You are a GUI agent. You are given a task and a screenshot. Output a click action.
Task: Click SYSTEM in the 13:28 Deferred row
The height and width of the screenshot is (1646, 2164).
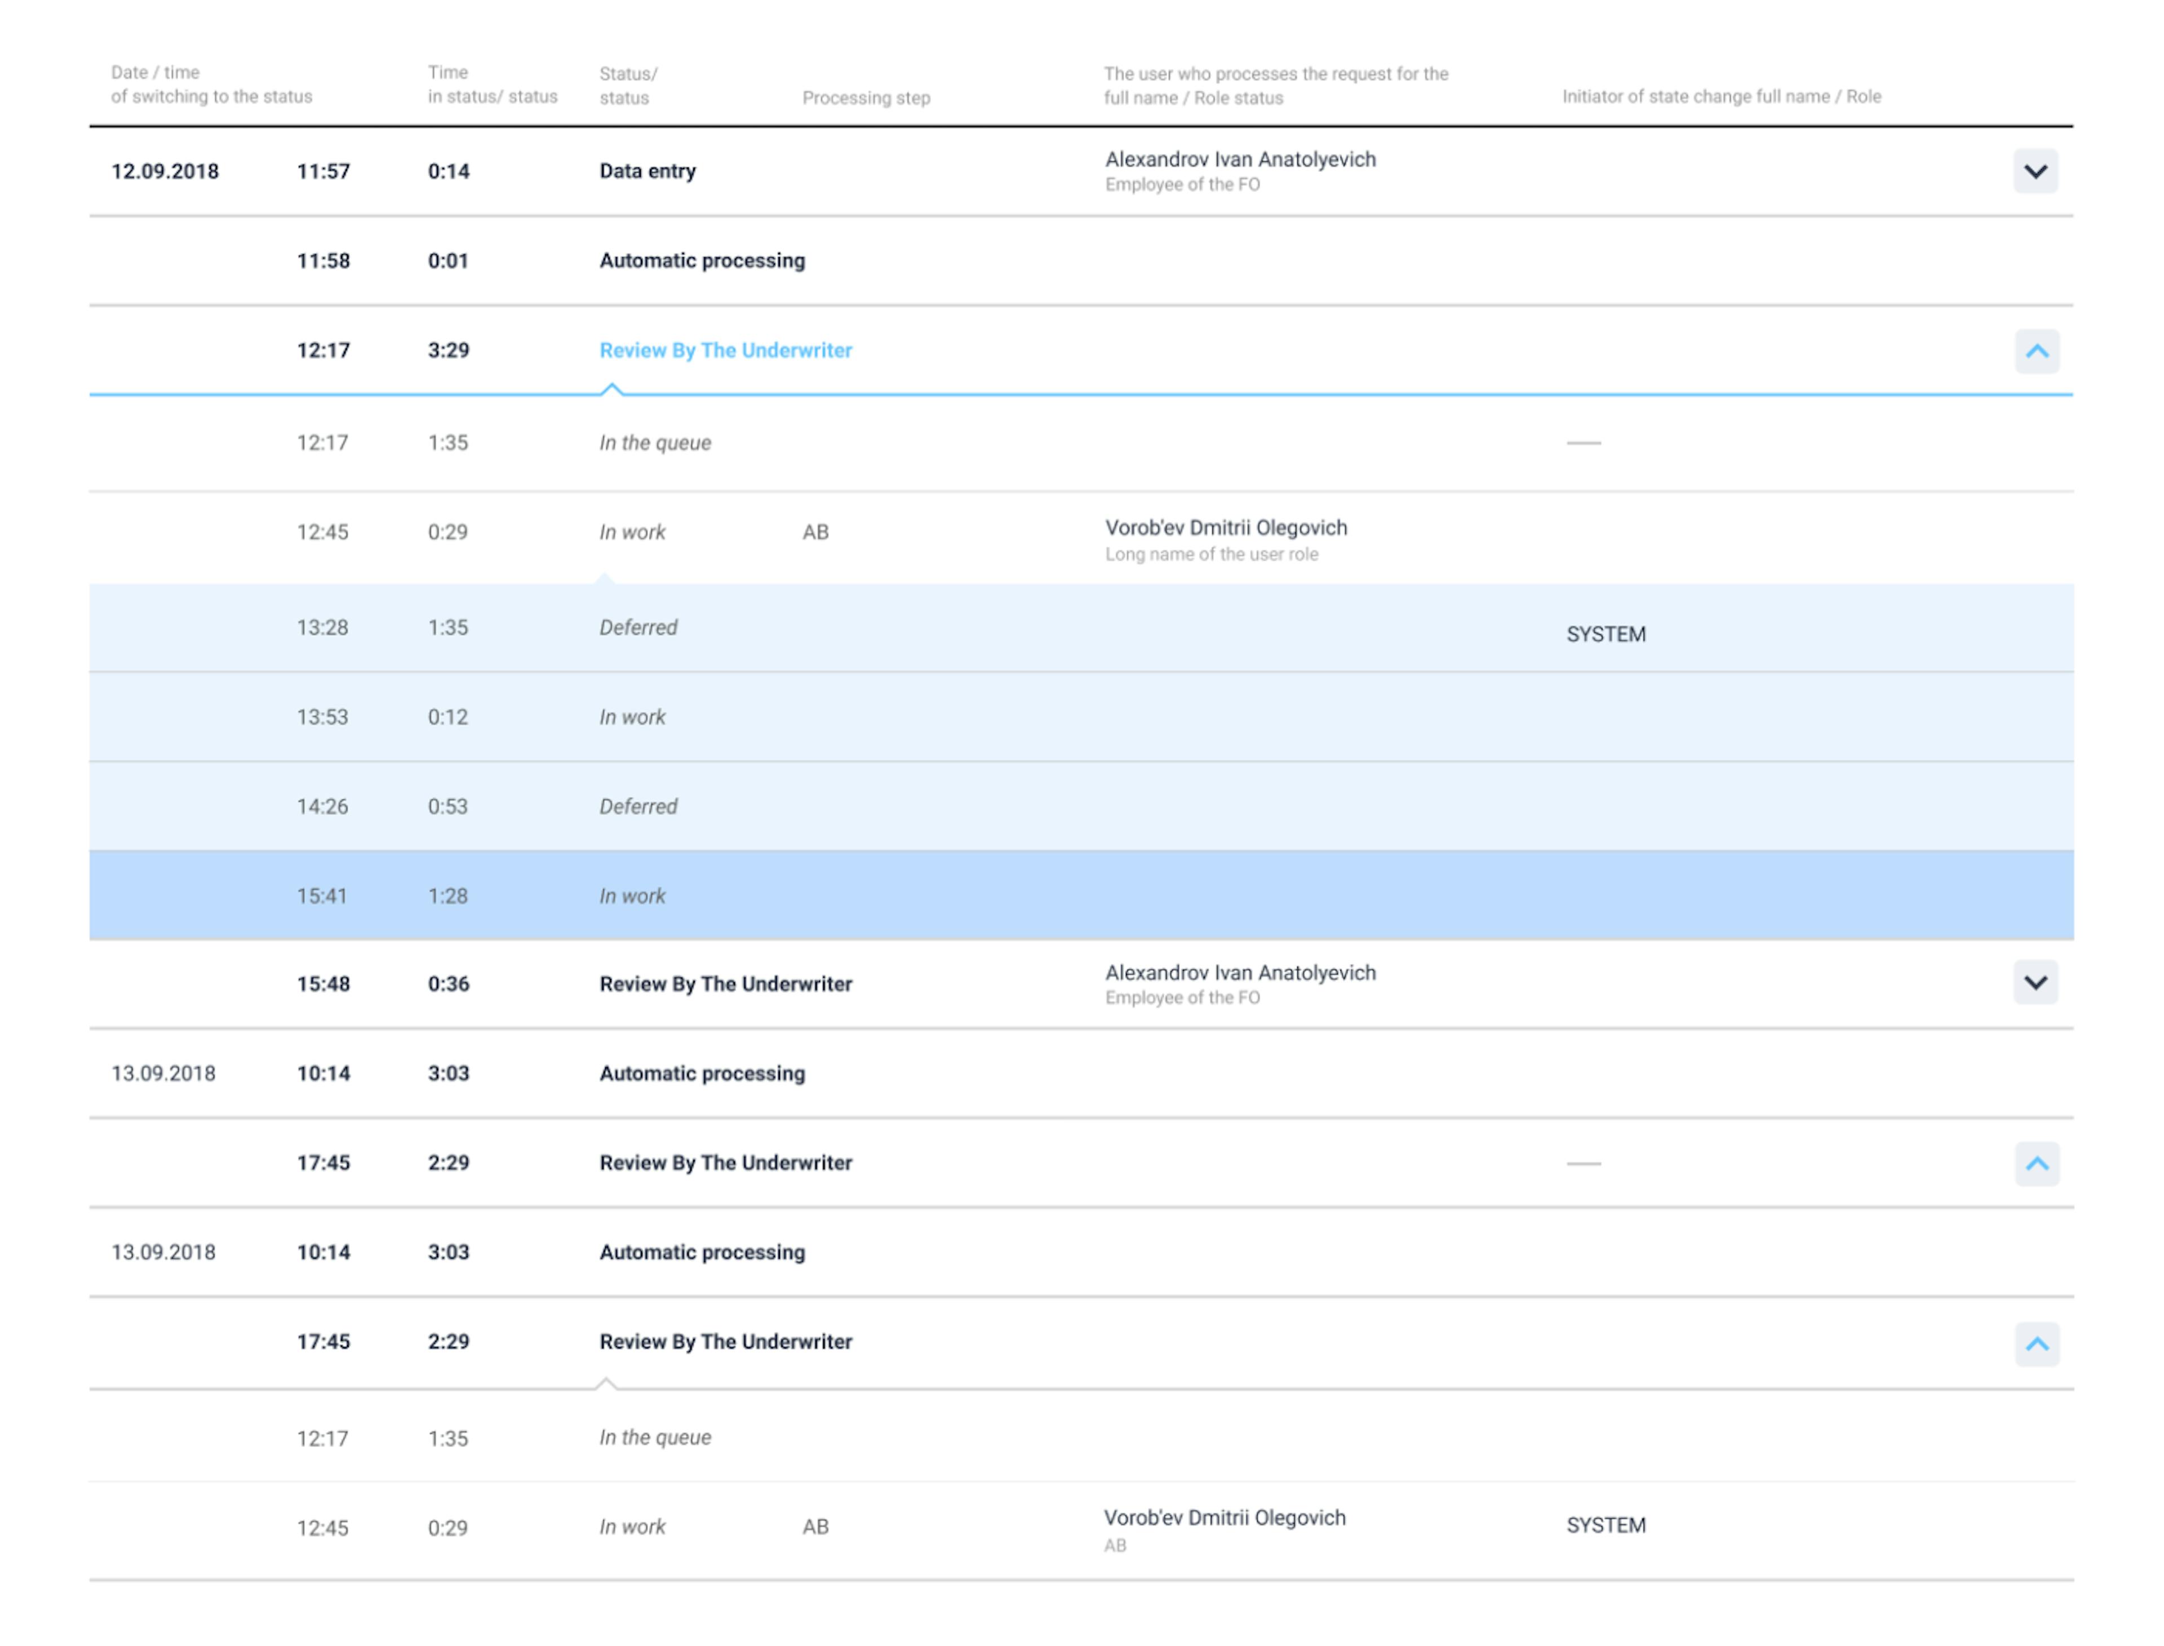pos(1606,634)
